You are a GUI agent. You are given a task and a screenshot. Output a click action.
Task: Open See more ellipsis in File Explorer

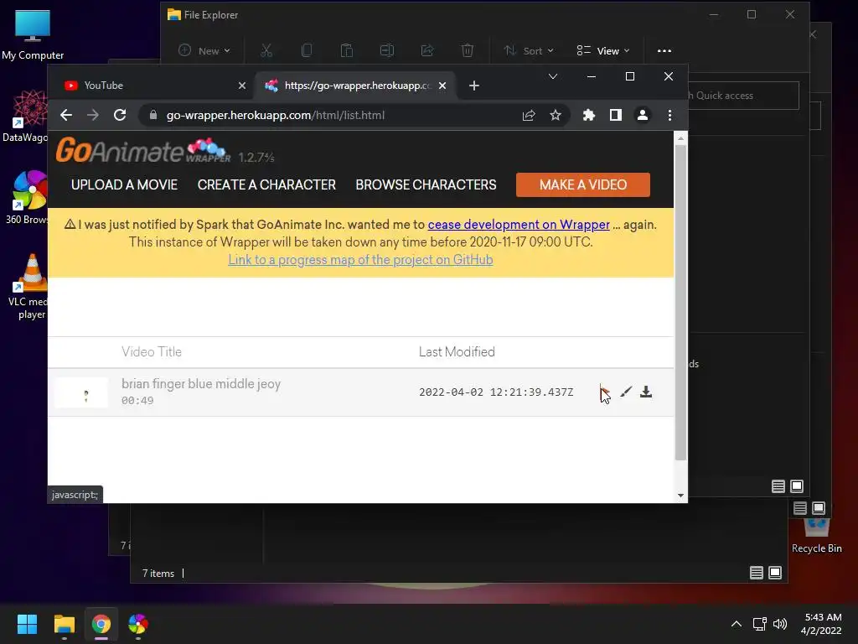tap(664, 51)
